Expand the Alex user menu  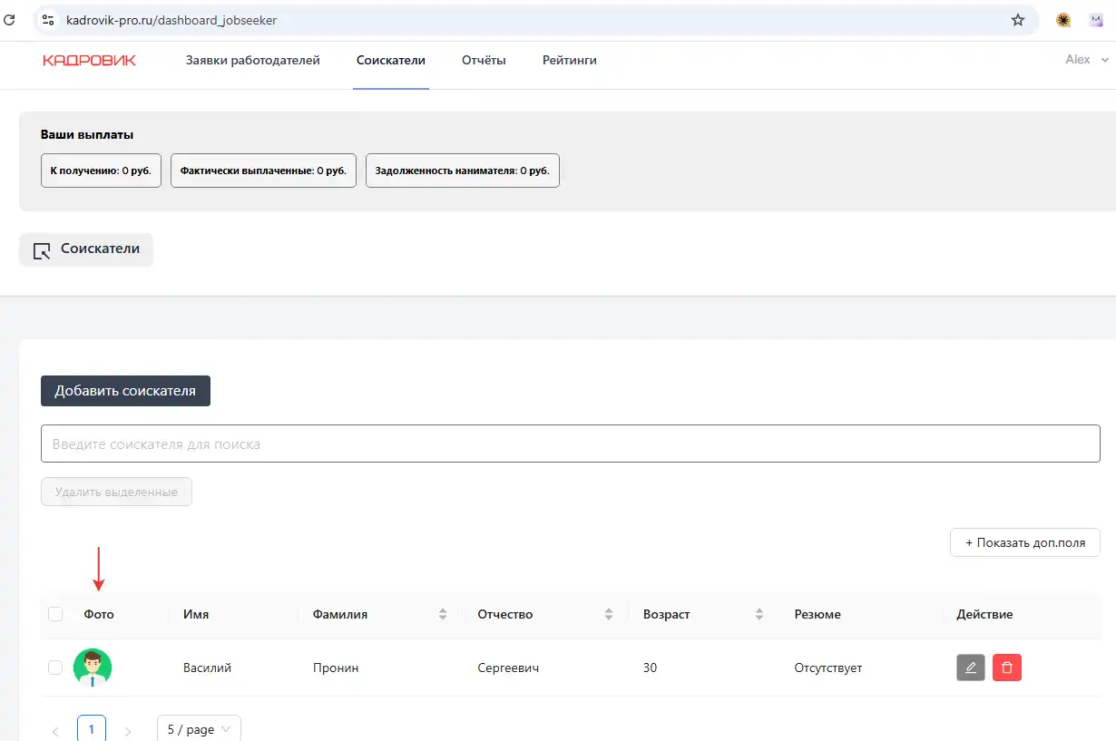click(1086, 60)
